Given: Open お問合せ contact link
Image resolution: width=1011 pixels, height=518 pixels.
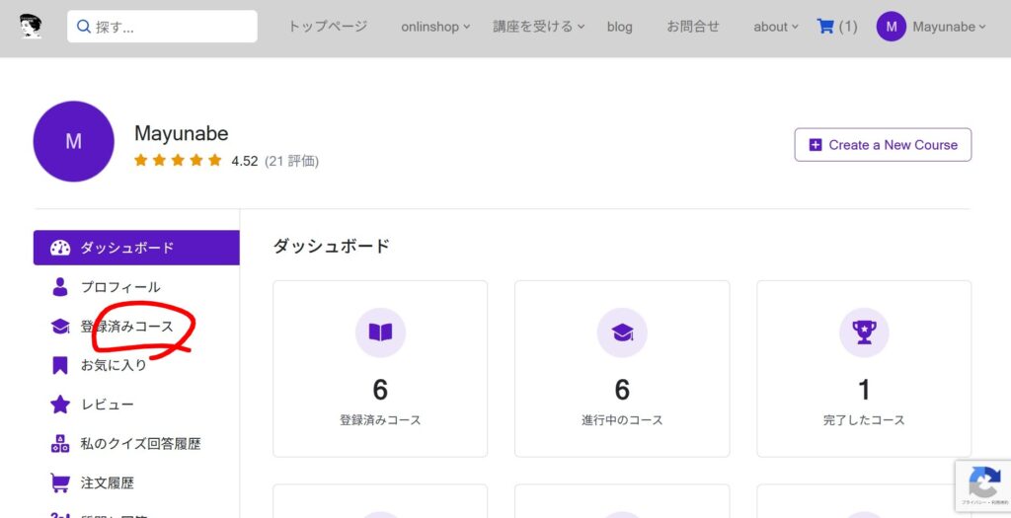Looking at the screenshot, I should [693, 27].
